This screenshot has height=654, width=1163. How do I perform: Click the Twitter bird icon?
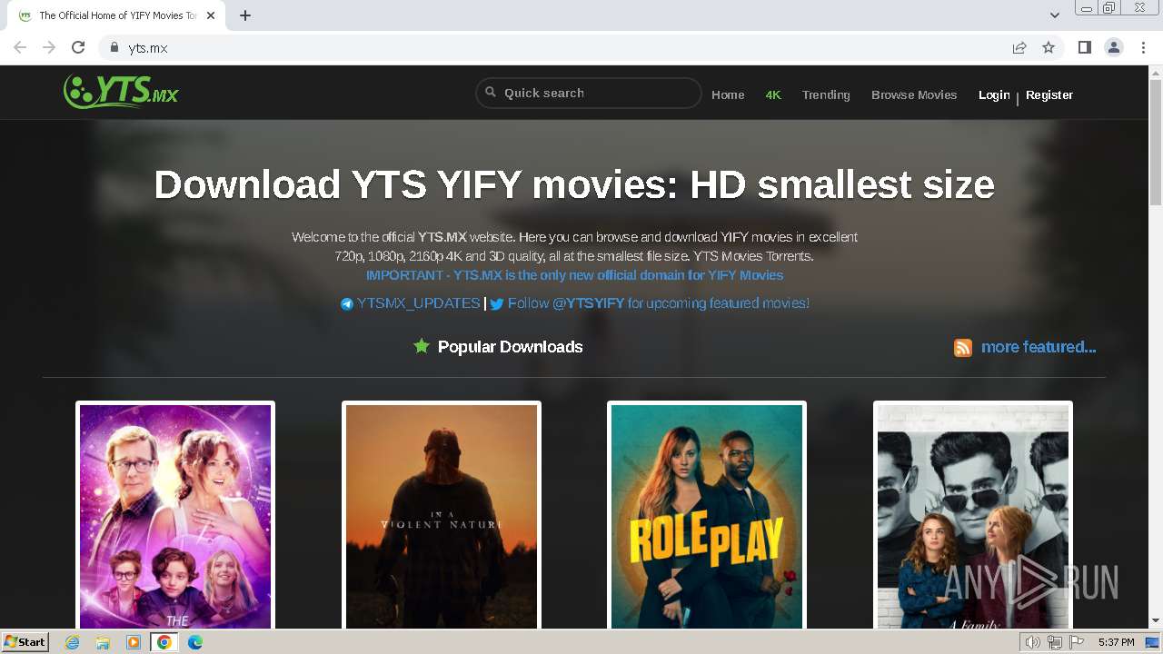497,304
